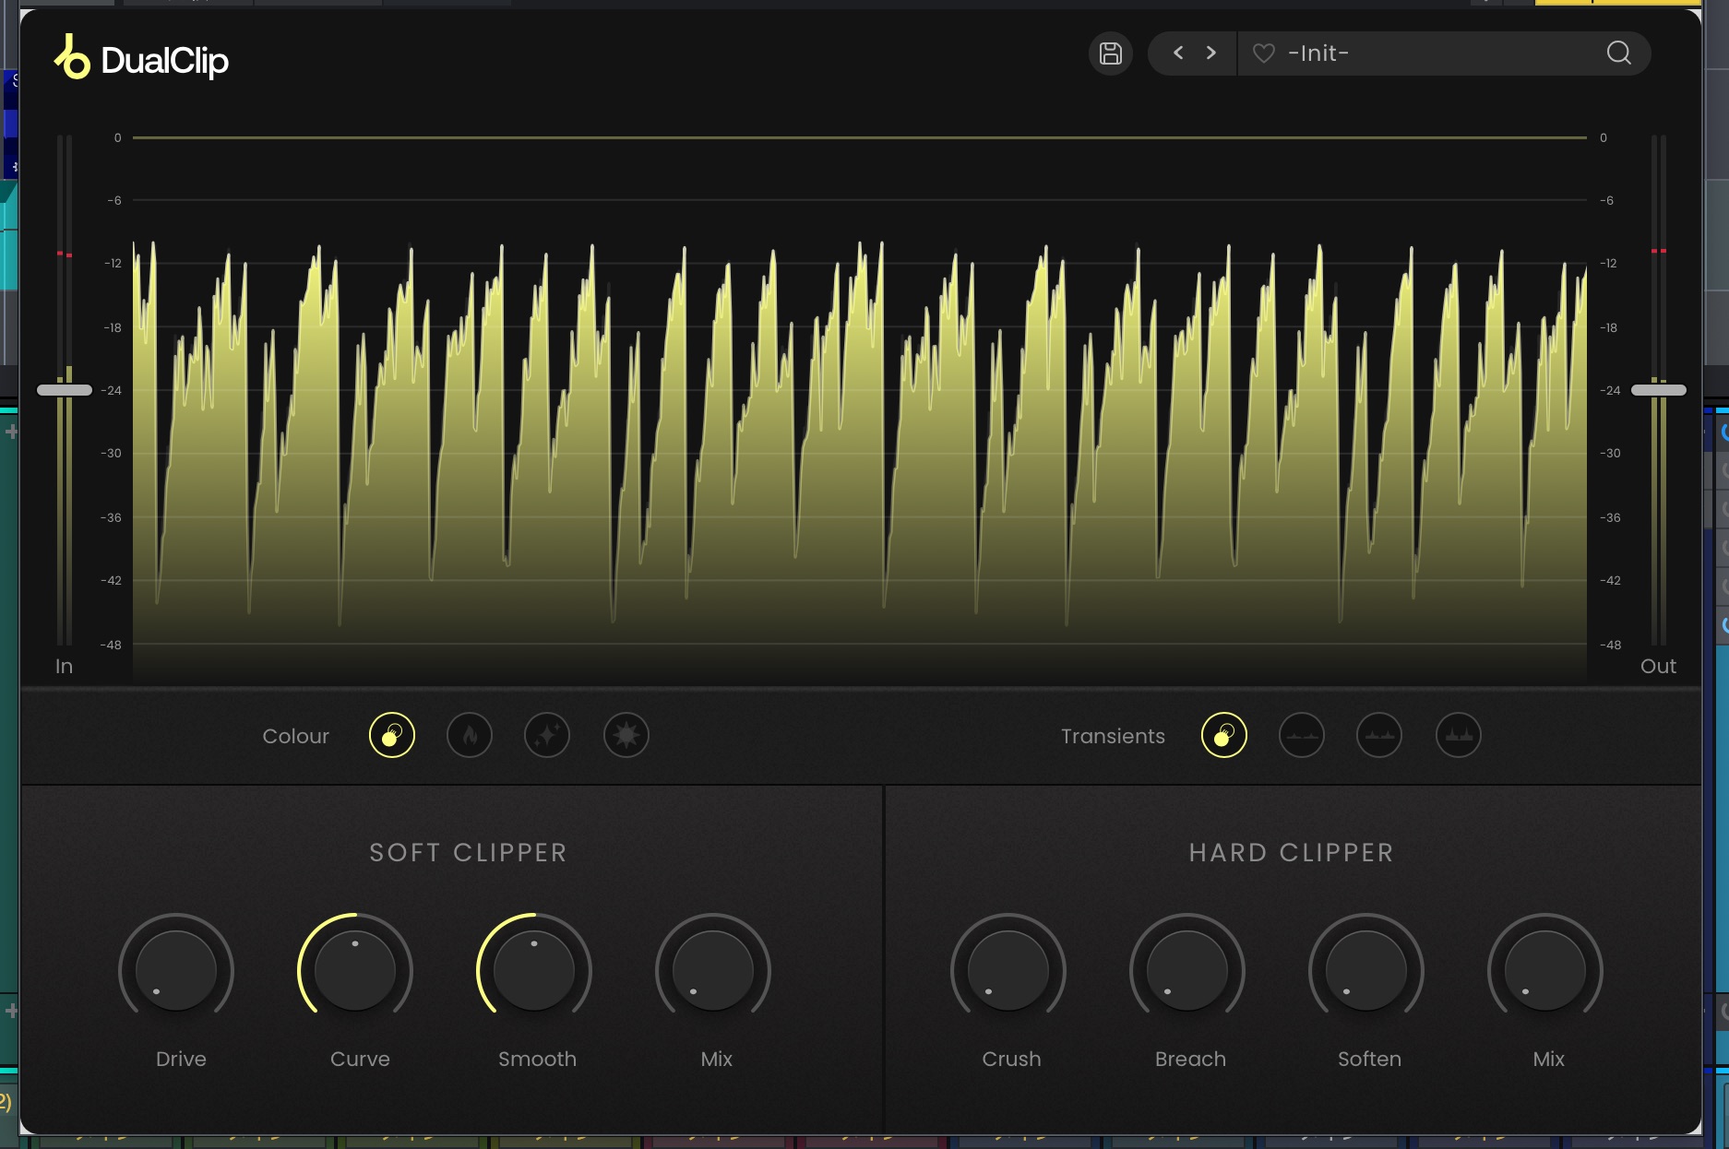Choose the third Transients mode option

coord(1379,736)
